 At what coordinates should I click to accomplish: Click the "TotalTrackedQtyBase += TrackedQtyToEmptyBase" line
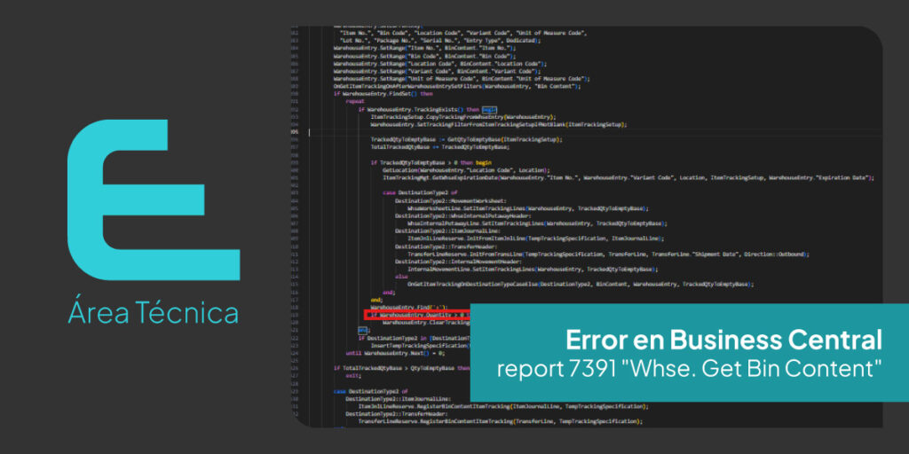tap(440, 146)
